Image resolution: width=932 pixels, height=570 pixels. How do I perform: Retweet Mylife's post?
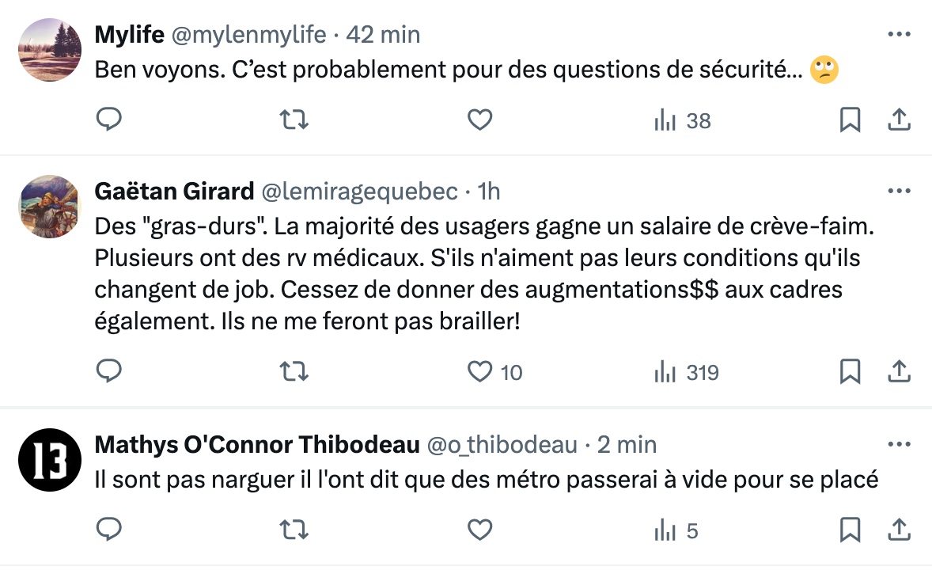click(x=294, y=120)
